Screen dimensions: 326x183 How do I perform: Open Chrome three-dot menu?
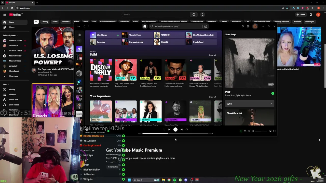pyautogui.click(x=323, y=8)
